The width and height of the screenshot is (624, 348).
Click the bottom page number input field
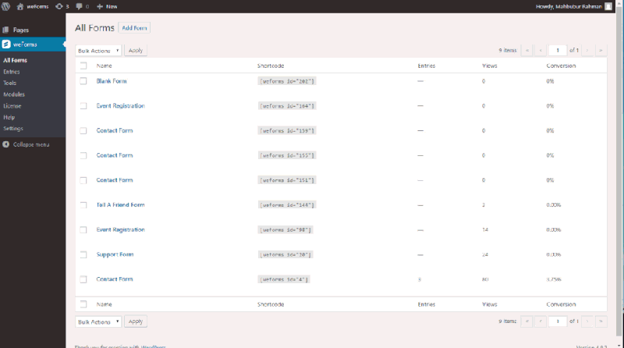[x=558, y=321]
